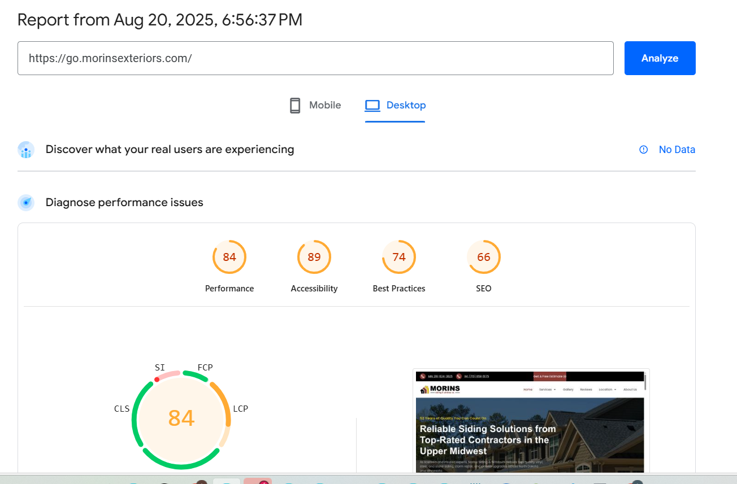Click the desktop monitor icon
Screen dimensions: 737x484
[x=372, y=106]
